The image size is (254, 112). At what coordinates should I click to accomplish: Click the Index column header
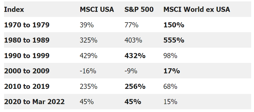tap(14, 9)
